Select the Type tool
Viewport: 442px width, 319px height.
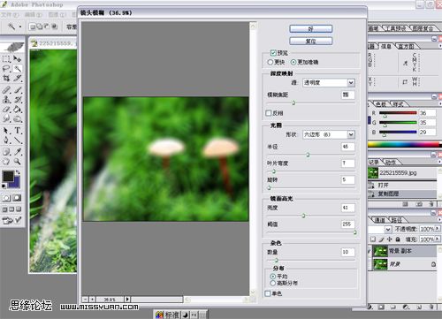(x=18, y=131)
